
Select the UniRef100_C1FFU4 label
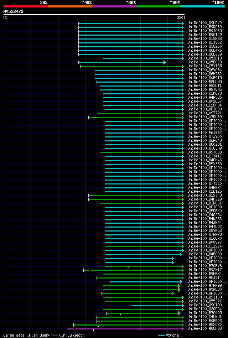[204, 105]
